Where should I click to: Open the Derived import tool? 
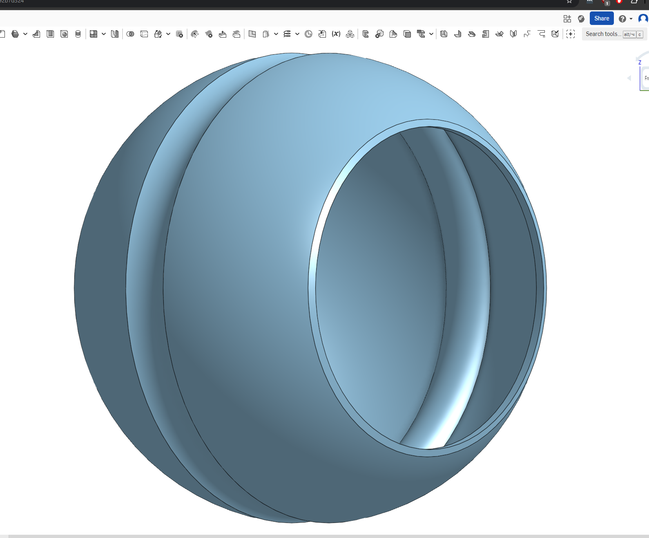click(x=322, y=34)
